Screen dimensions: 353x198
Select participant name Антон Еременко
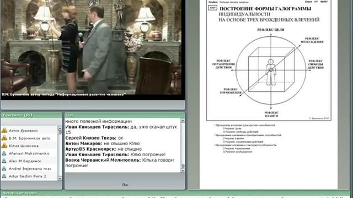pyautogui.click(x=23, y=131)
